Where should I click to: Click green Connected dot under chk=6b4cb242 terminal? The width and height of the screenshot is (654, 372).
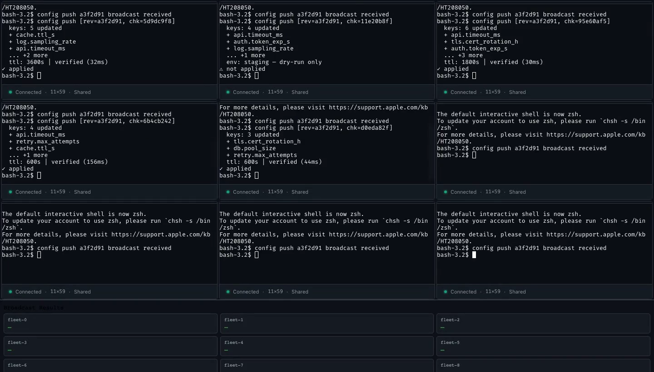coord(10,192)
